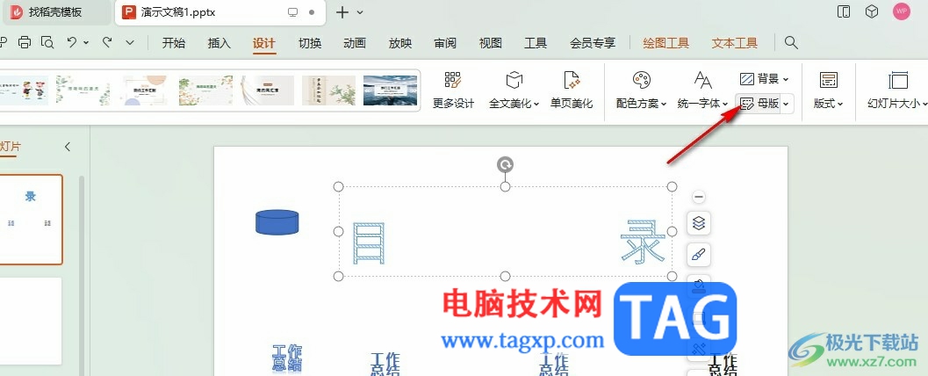Select the first slide thumbnail
The image size is (928, 376).
(31, 219)
